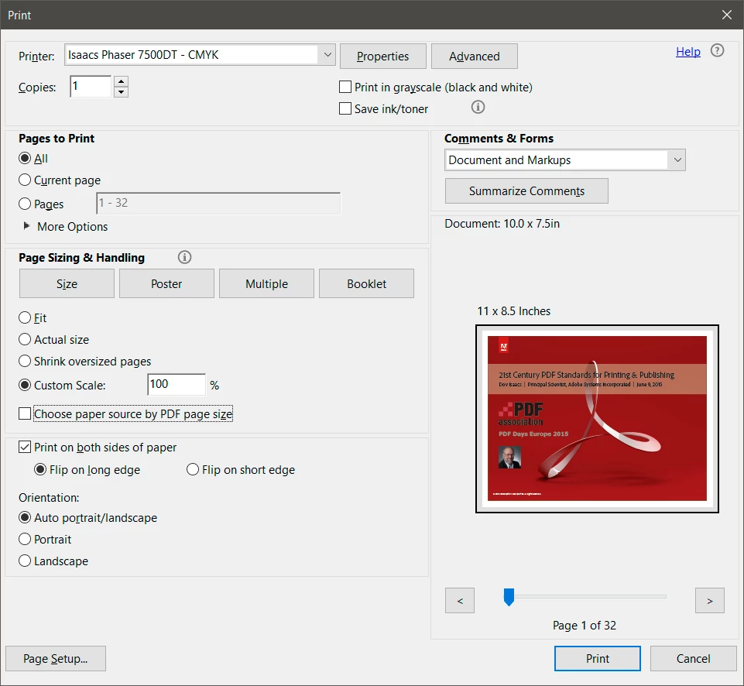
Task: Decrease copies with the down arrow
Action: (x=122, y=92)
